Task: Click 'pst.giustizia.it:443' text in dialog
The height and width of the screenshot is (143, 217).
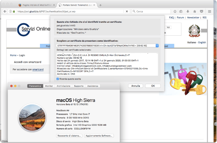Action: click(x=66, y=25)
